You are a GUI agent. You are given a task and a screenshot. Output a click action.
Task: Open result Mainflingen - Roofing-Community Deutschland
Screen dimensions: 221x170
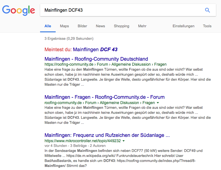(x=96, y=59)
